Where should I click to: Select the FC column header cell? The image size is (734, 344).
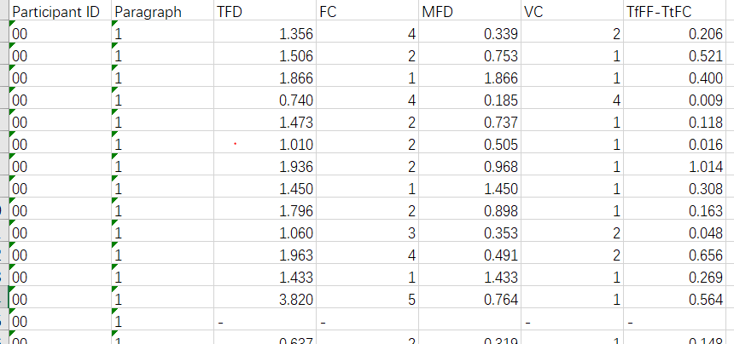click(x=368, y=10)
